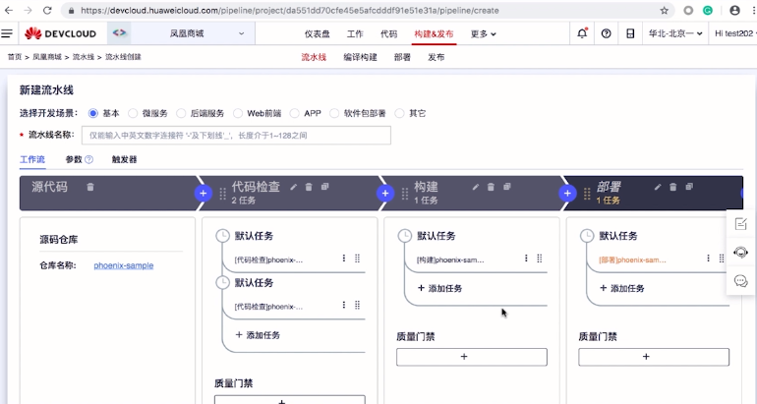Go to 首页 in breadcrumb
The width and height of the screenshot is (757, 404).
click(x=15, y=57)
